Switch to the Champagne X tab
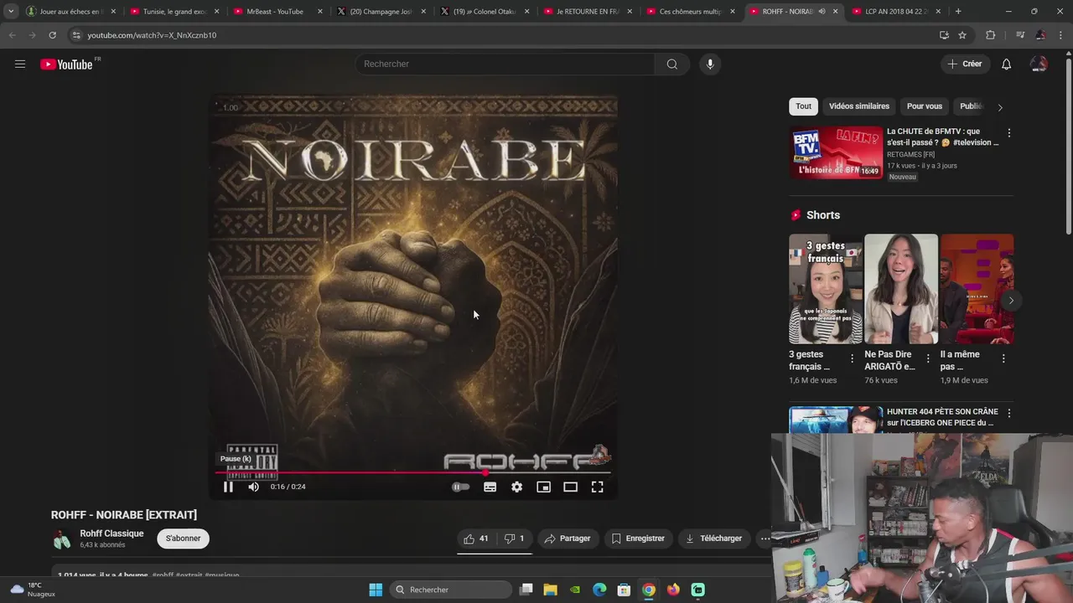Image resolution: width=1073 pixels, height=603 pixels. click(x=381, y=12)
